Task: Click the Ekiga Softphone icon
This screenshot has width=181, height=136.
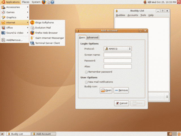Action: point(32,22)
